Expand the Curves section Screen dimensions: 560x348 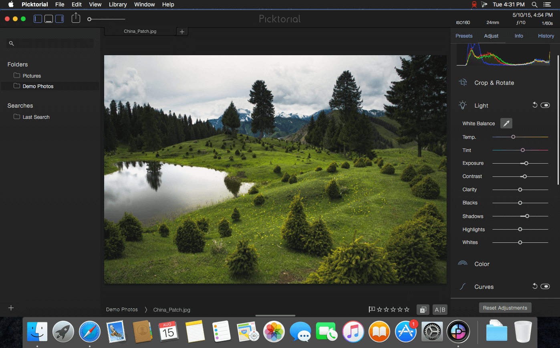coord(484,287)
